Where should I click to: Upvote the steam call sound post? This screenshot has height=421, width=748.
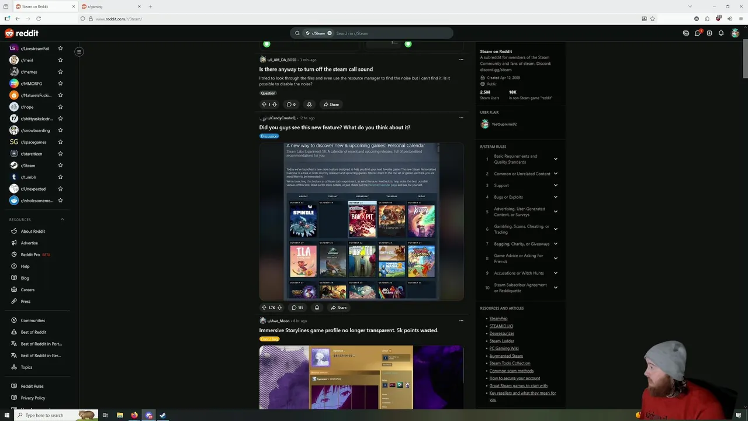[264, 105]
